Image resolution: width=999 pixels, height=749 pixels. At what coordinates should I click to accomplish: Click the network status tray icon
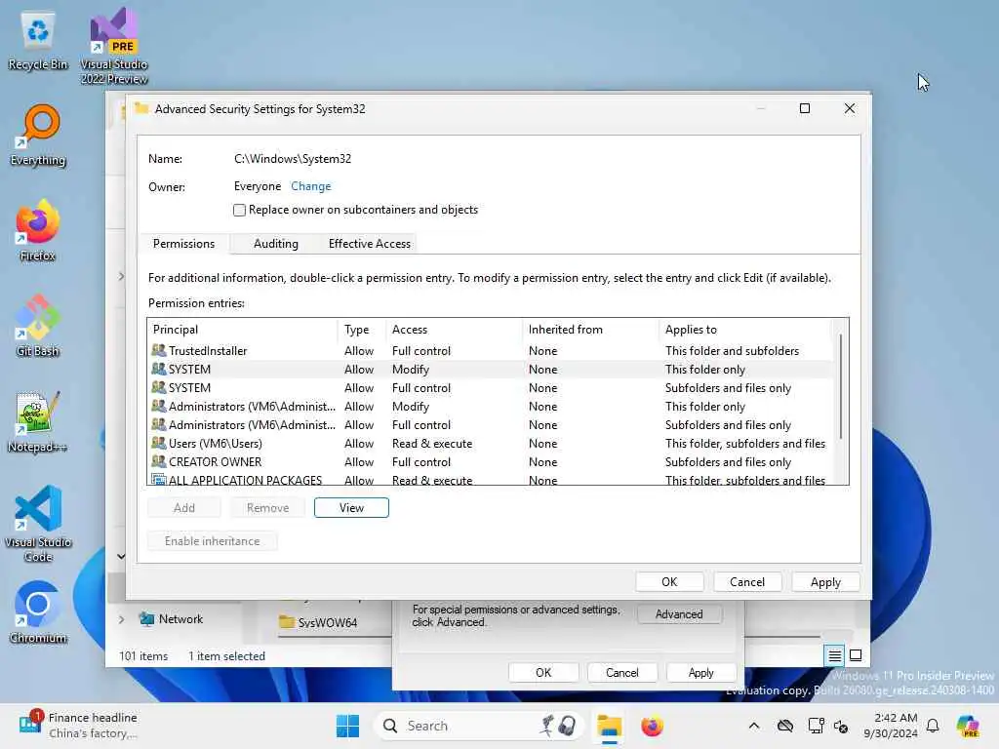point(816,726)
